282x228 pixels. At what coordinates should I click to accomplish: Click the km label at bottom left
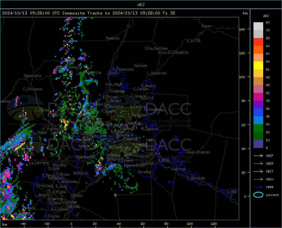click(x=4, y=225)
